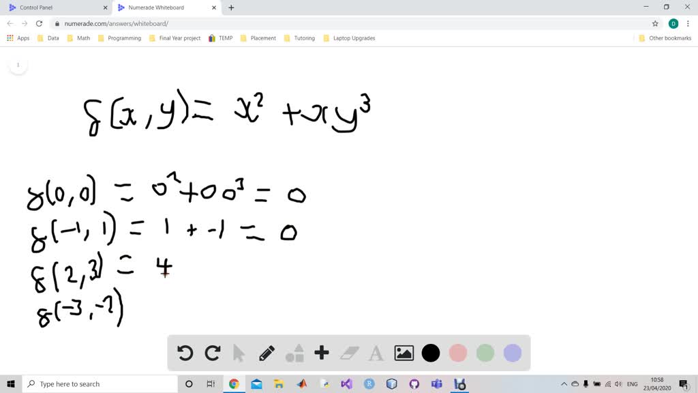Open Microsoft Teams from the taskbar
Screen dimensions: 698x393
pos(437,383)
